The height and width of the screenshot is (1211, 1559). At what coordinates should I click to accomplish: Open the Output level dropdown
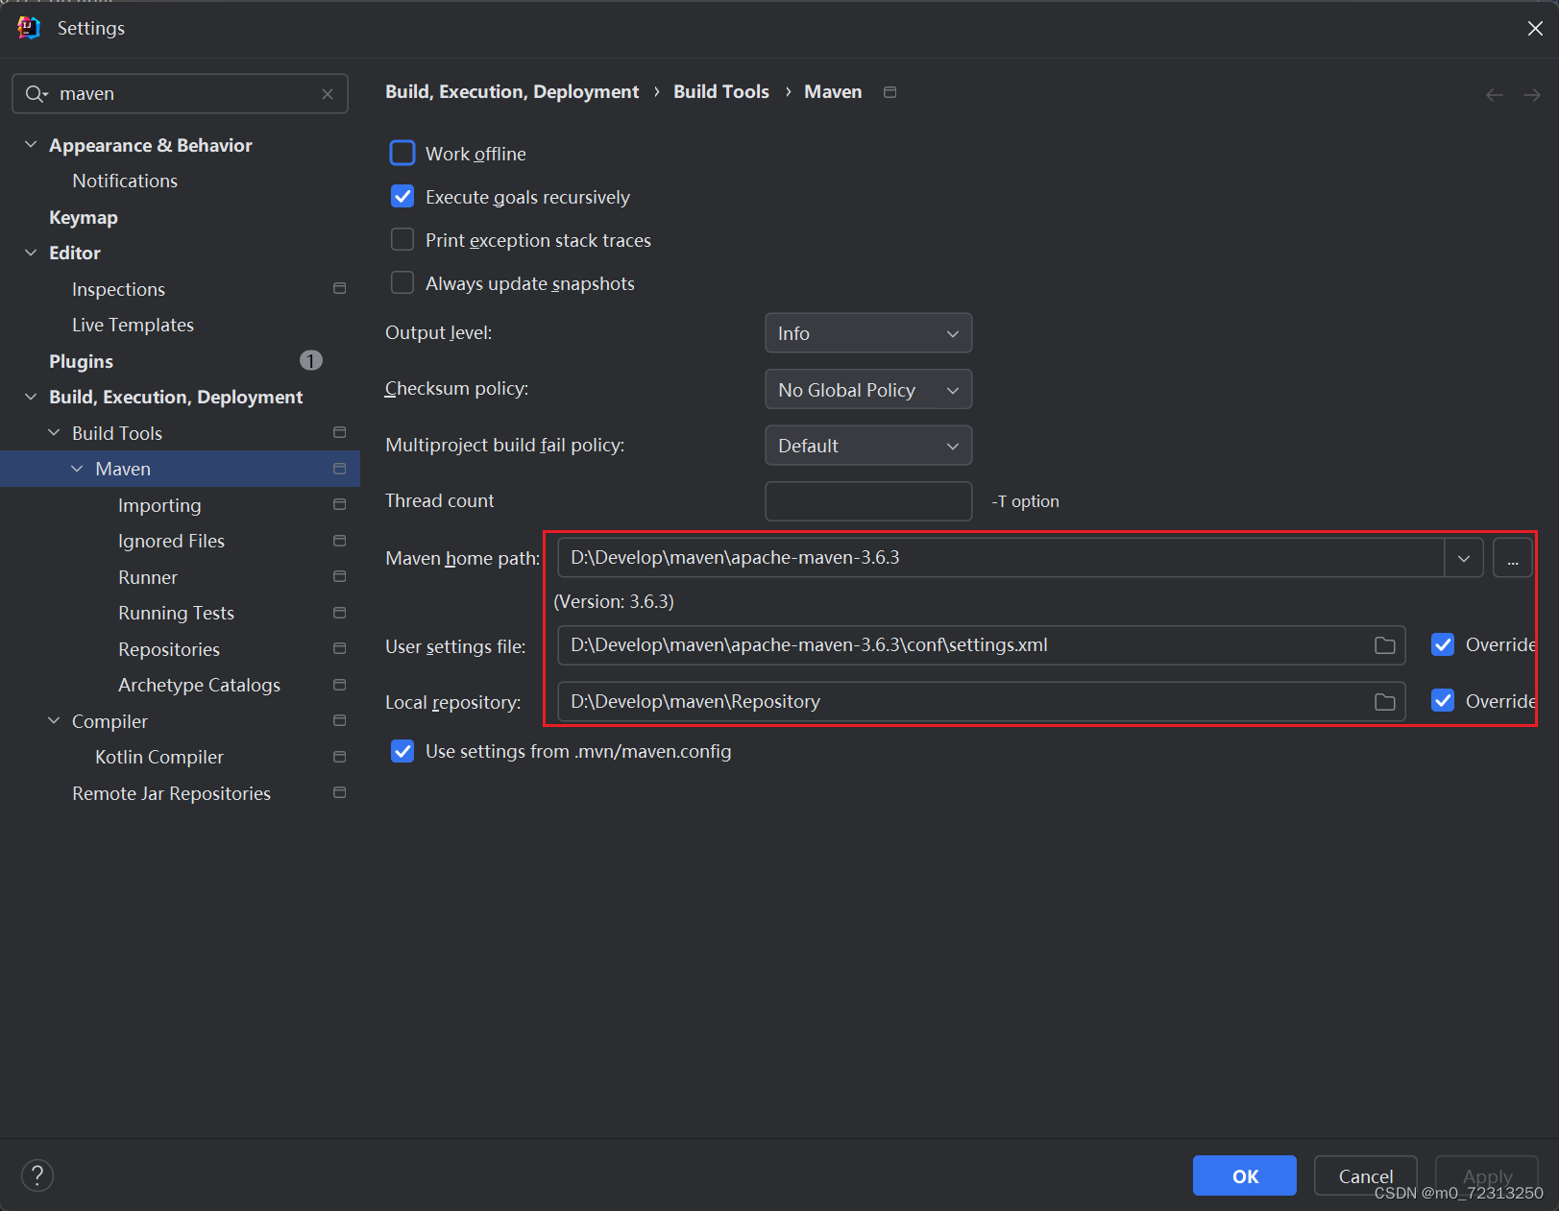click(x=868, y=333)
